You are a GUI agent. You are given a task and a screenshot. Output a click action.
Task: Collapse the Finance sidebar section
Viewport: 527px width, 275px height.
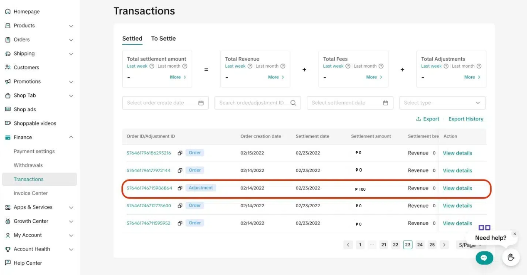pos(71,137)
